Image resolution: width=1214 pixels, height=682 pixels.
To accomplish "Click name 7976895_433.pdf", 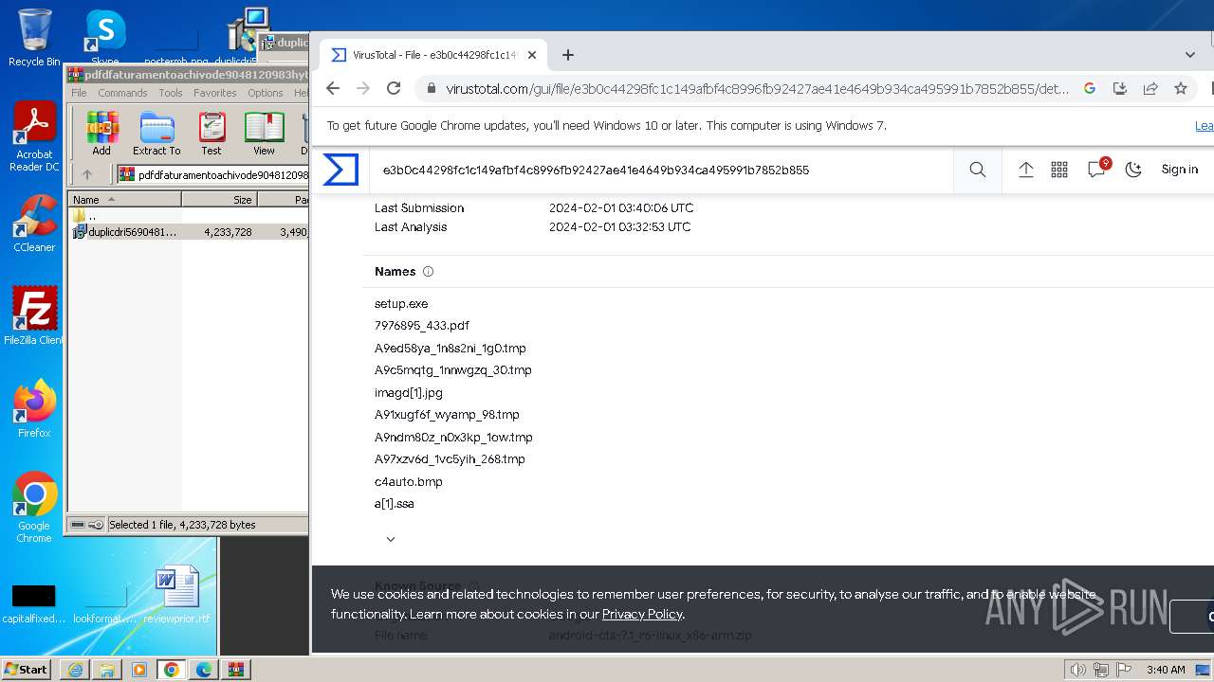I will click(422, 326).
